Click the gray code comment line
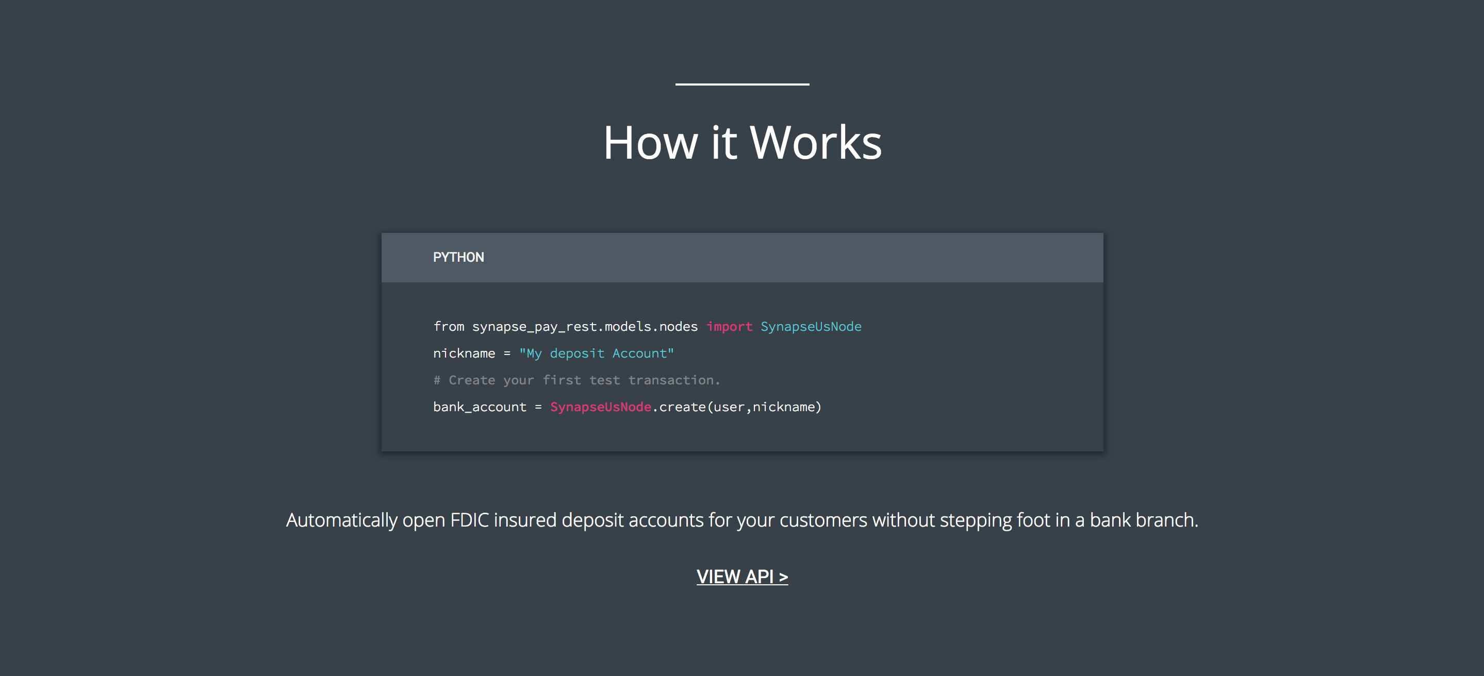 coord(576,380)
